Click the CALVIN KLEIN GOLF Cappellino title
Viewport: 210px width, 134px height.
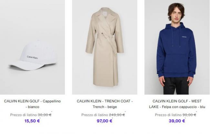coord(32,104)
